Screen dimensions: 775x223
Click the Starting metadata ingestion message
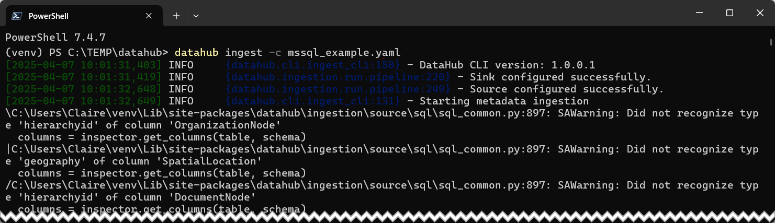(x=504, y=101)
